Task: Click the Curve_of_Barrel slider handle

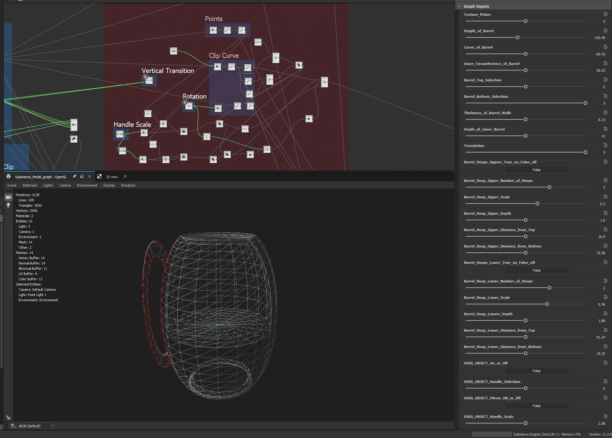Action: (x=525, y=54)
